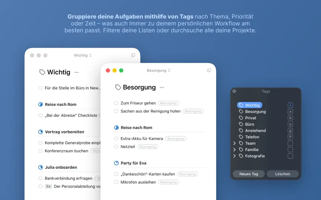Click tag icon of Anstehend in Tags panel
Screen dimensions: 321x200
pyautogui.click(x=241, y=130)
